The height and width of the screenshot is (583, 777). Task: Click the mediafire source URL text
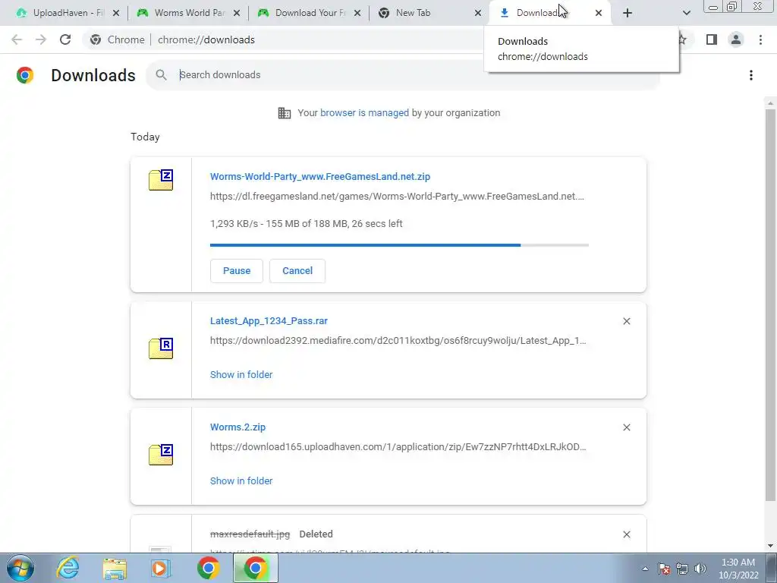(398, 341)
